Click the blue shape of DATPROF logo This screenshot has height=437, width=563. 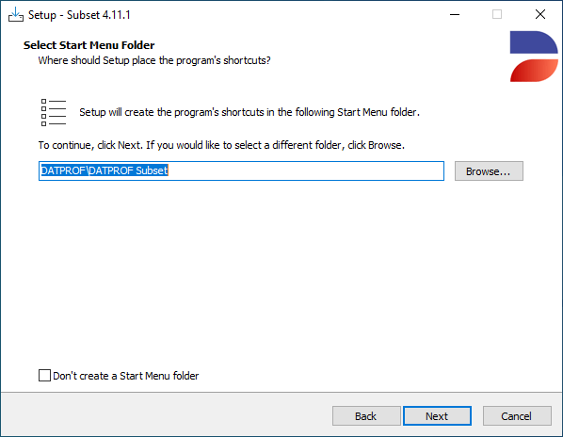534,42
